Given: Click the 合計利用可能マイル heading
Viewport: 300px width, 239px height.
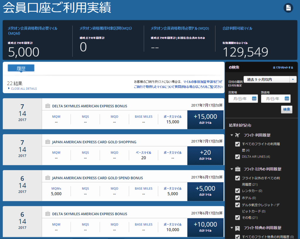Looking at the screenshot, I should coord(237,28).
